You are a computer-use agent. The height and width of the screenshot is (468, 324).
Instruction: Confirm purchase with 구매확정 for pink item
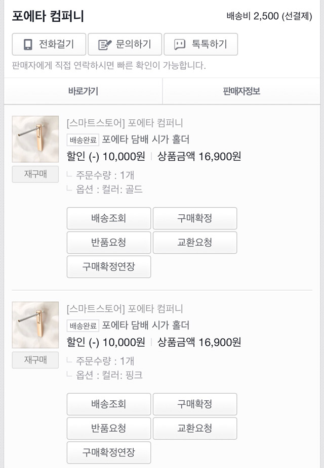195,404
